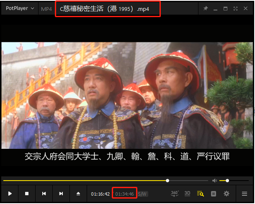255x204 pixels.
Task: Switch the player to fullscreen mode
Action: [235, 9]
